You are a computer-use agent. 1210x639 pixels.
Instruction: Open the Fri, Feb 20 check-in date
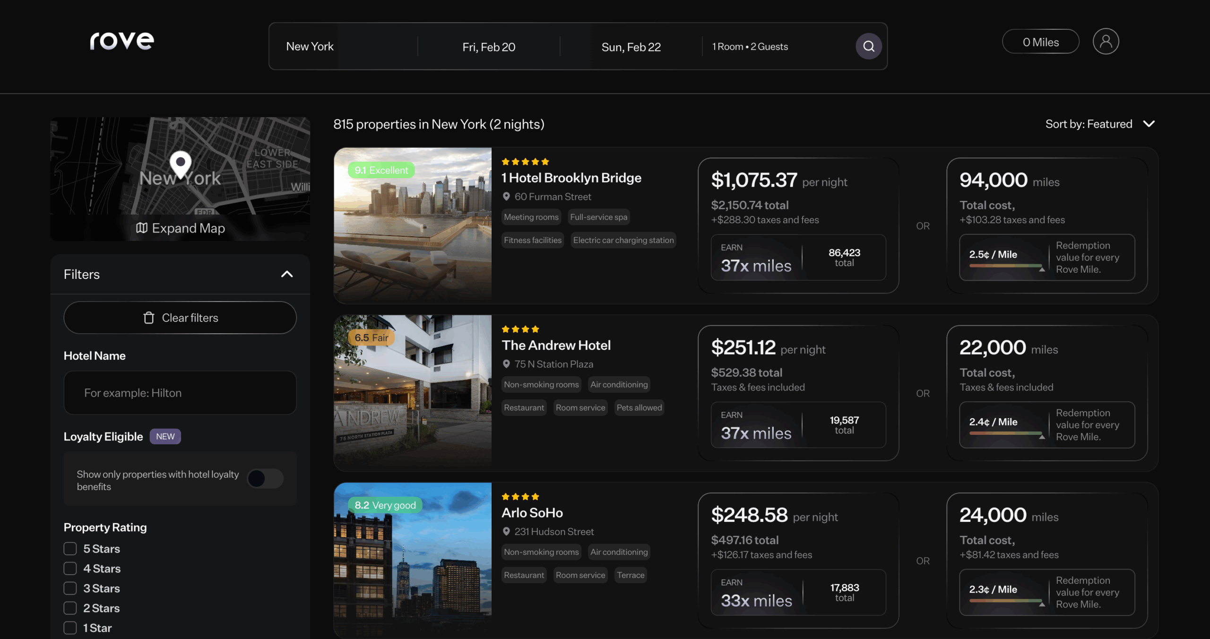coord(489,47)
